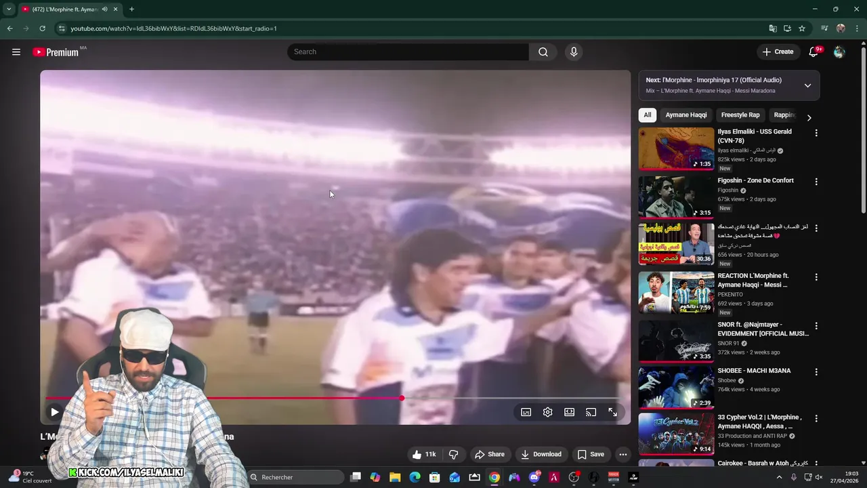Image resolution: width=867 pixels, height=488 pixels.
Task: Open Google Translate icon in address bar
Action: click(x=773, y=28)
